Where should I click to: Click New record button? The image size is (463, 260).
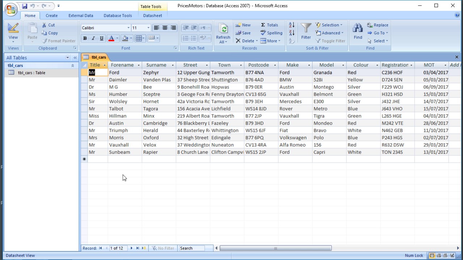coord(243,25)
